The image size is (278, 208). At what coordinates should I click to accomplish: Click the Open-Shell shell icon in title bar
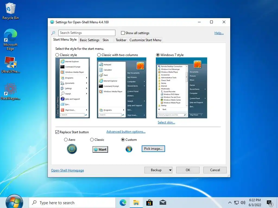click(x=52, y=22)
